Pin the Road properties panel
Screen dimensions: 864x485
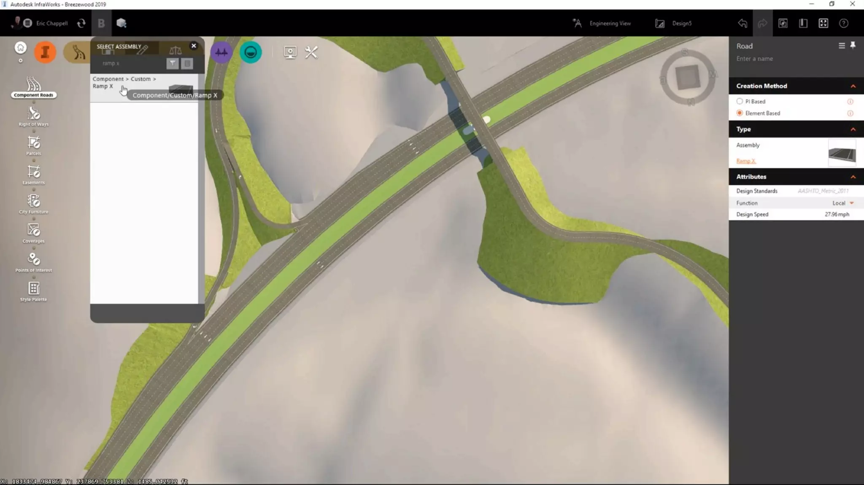(x=853, y=46)
